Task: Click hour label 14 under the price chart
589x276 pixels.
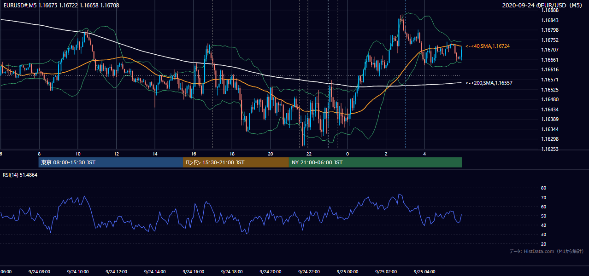Action: click(155, 154)
